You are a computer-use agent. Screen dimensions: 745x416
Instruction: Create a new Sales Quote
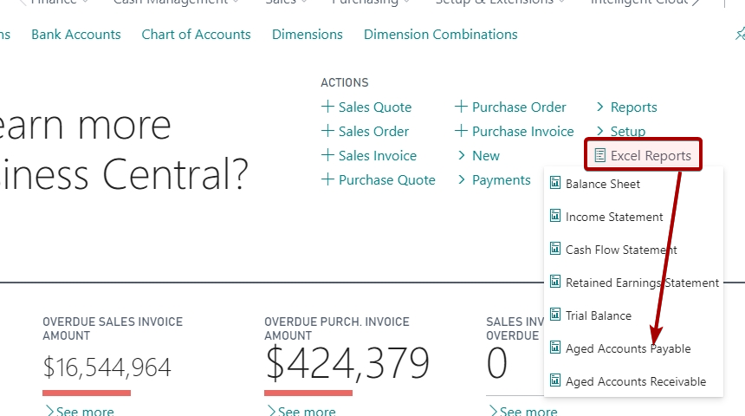click(x=375, y=107)
